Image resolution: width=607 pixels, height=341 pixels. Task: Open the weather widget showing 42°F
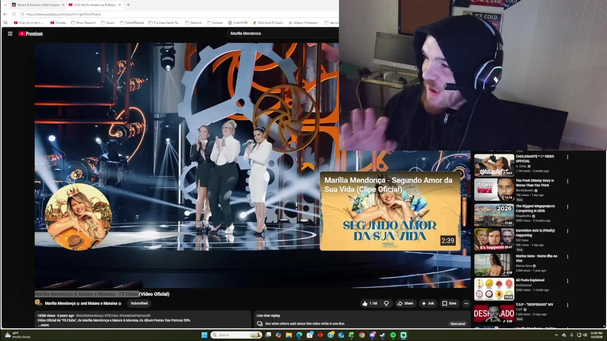(18, 335)
